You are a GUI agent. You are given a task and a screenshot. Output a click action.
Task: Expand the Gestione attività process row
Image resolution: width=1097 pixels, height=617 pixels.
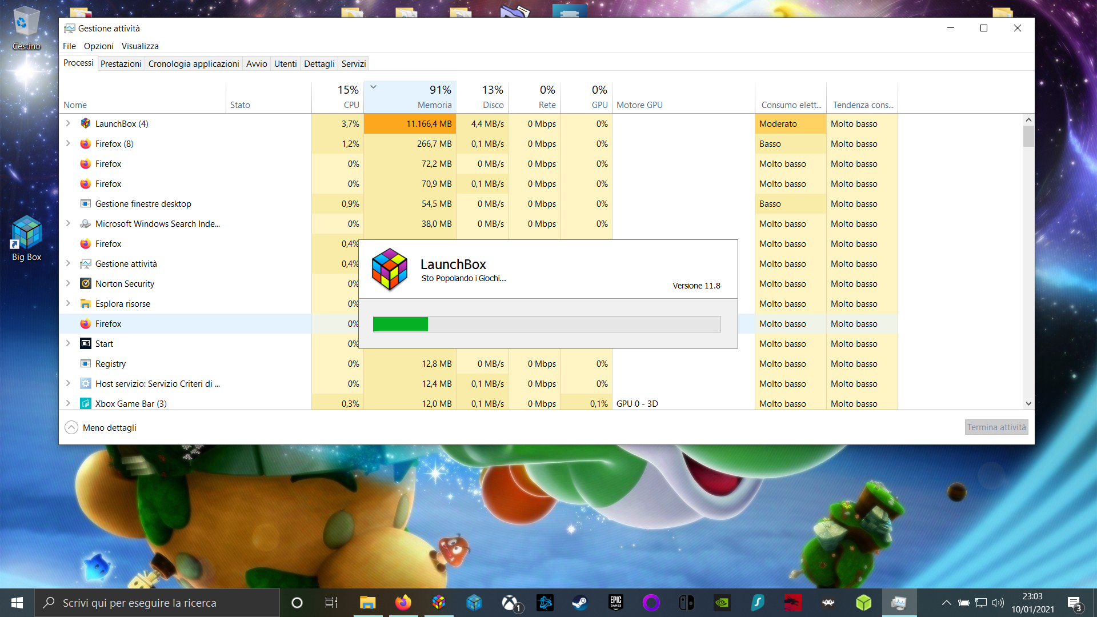(68, 263)
